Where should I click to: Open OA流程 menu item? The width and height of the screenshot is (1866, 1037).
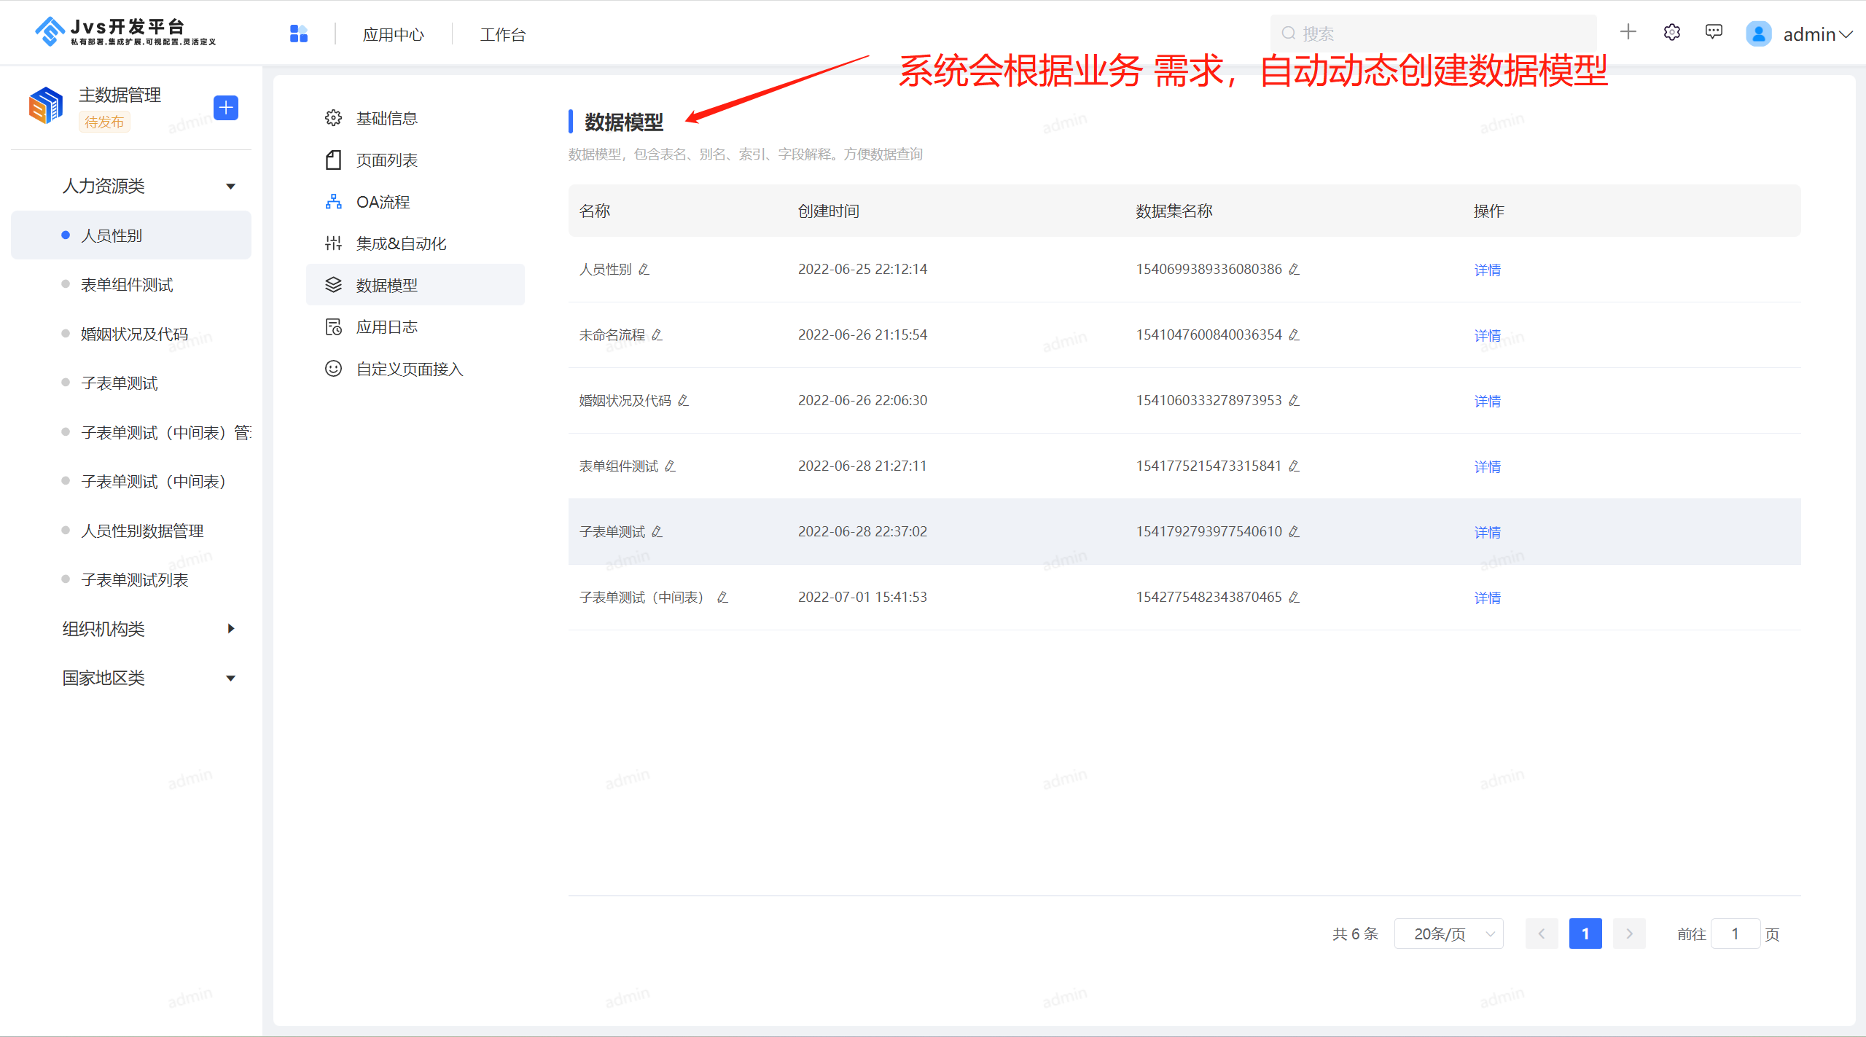(x=415, y=202)
